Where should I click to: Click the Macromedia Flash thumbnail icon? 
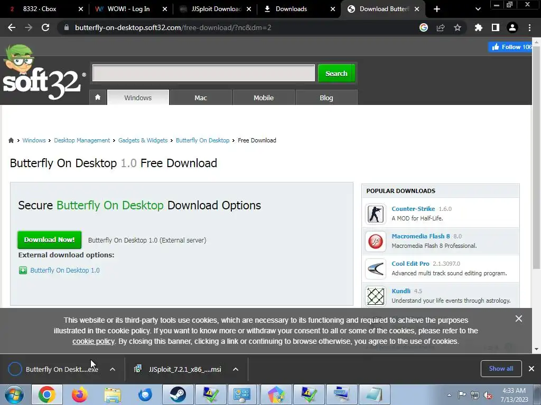[x=376, y=241]
